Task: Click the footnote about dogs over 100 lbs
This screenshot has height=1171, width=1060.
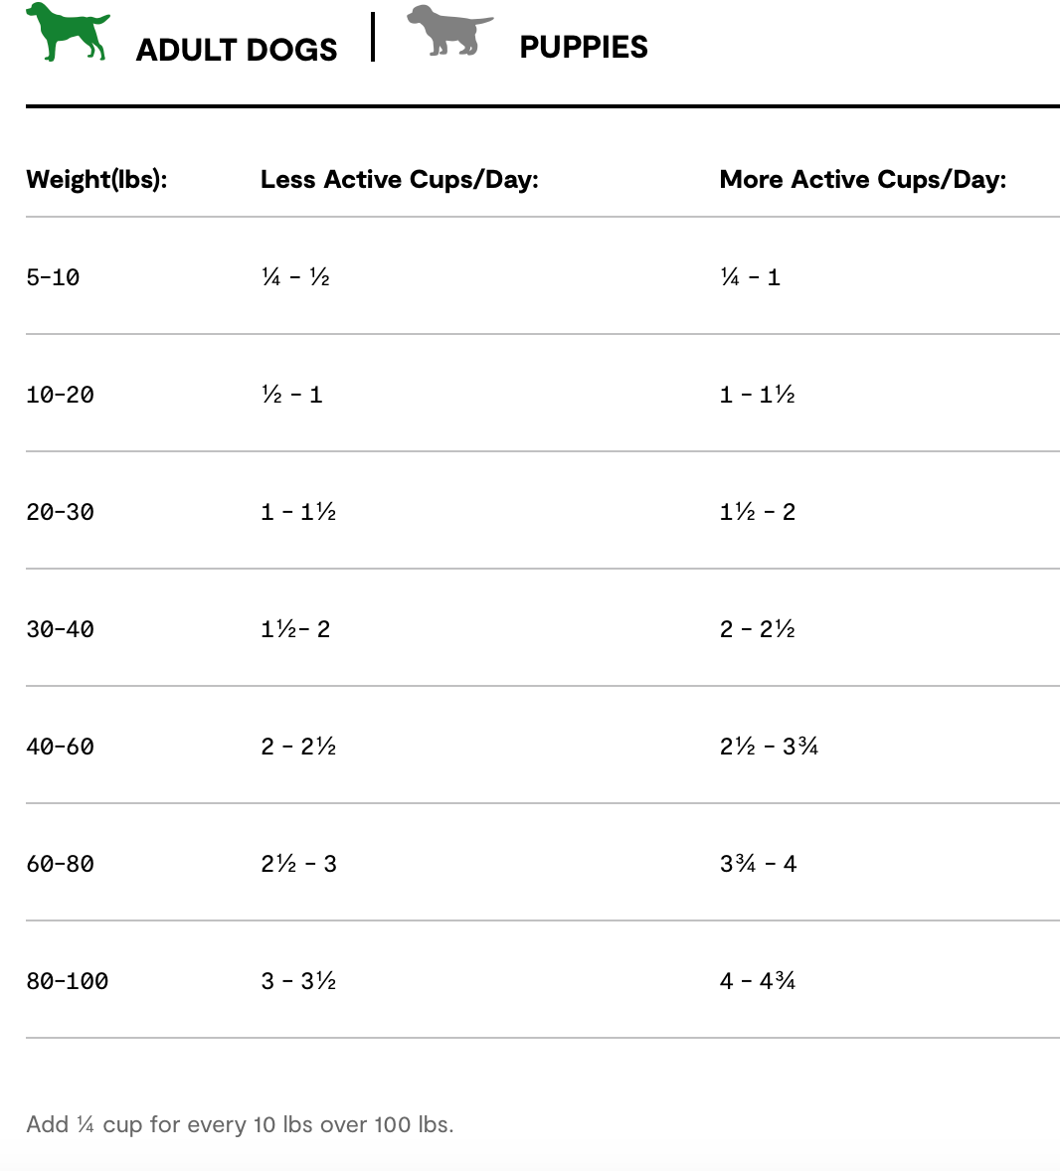Action: [240, 1124]
